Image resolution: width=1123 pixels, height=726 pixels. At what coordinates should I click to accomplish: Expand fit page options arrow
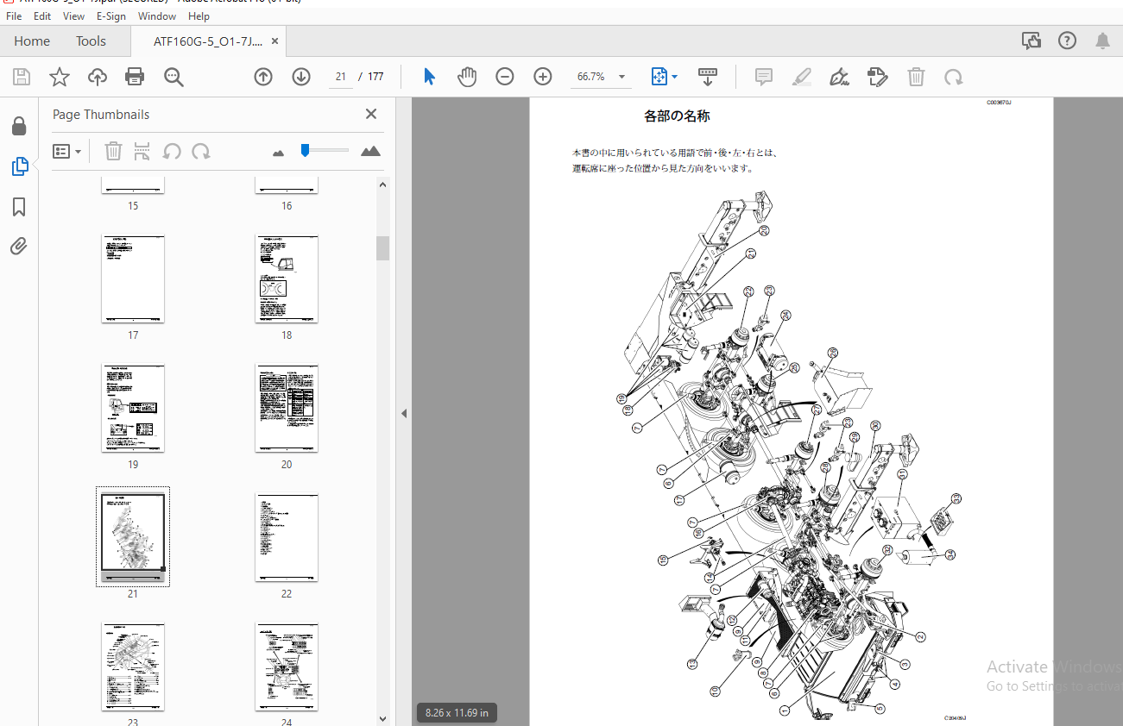(x=675, y=77)
